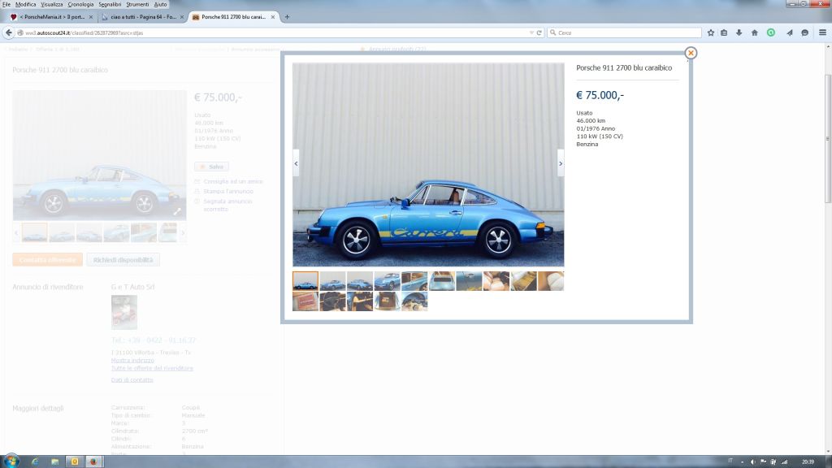The width and height of the screenshot is (832, 468).
Task: Select the fourth thumbnail, front three-quarter view
Action: click(x=388, y=281)
